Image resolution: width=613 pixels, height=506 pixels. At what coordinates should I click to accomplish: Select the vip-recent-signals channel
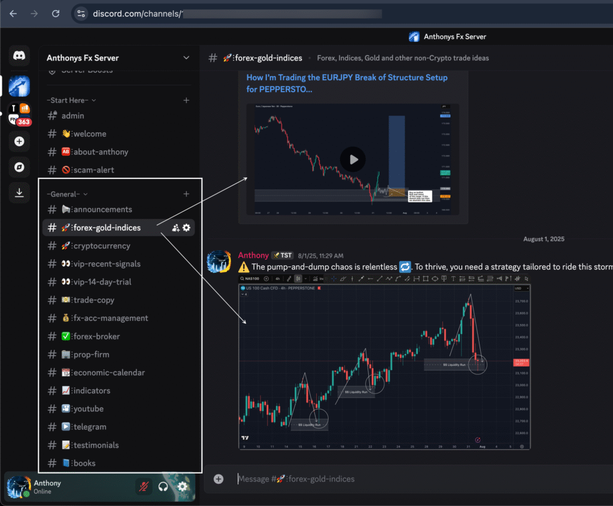pyautogui.click(x=105, y=263)
